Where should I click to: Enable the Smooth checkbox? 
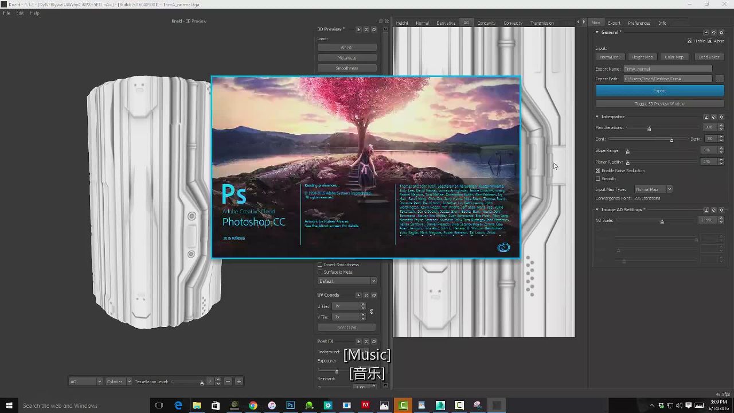(x=598, y=178)
